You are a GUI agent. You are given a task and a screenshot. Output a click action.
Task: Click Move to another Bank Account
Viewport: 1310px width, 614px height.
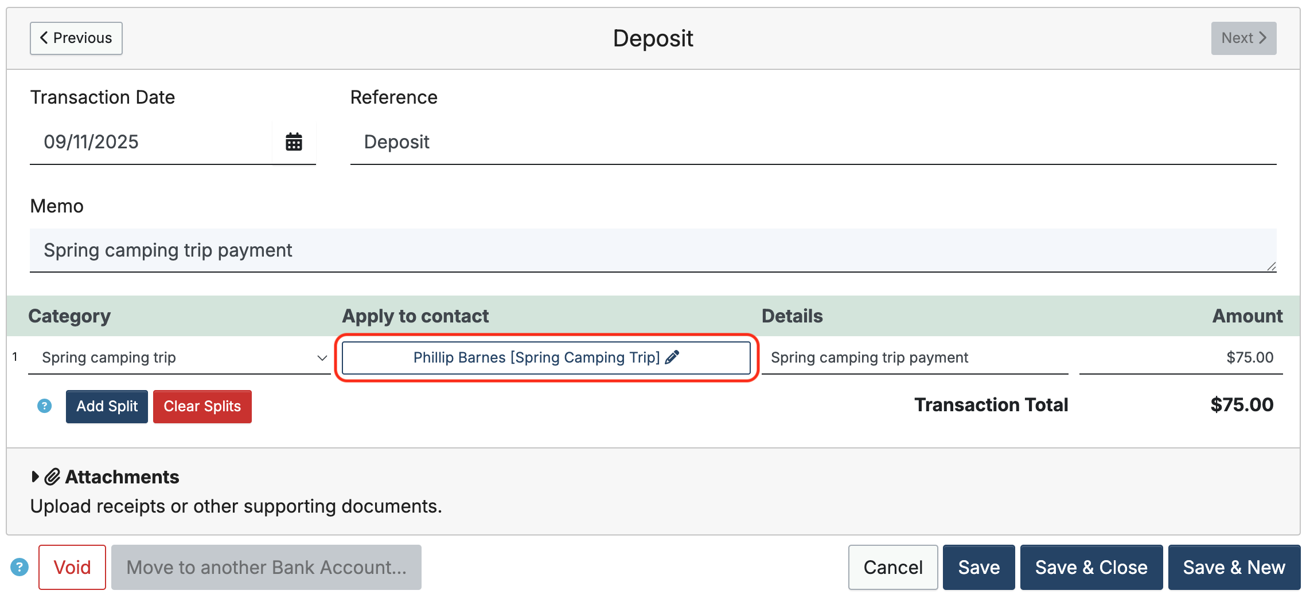pyautogui.click(x=266, y=567)
